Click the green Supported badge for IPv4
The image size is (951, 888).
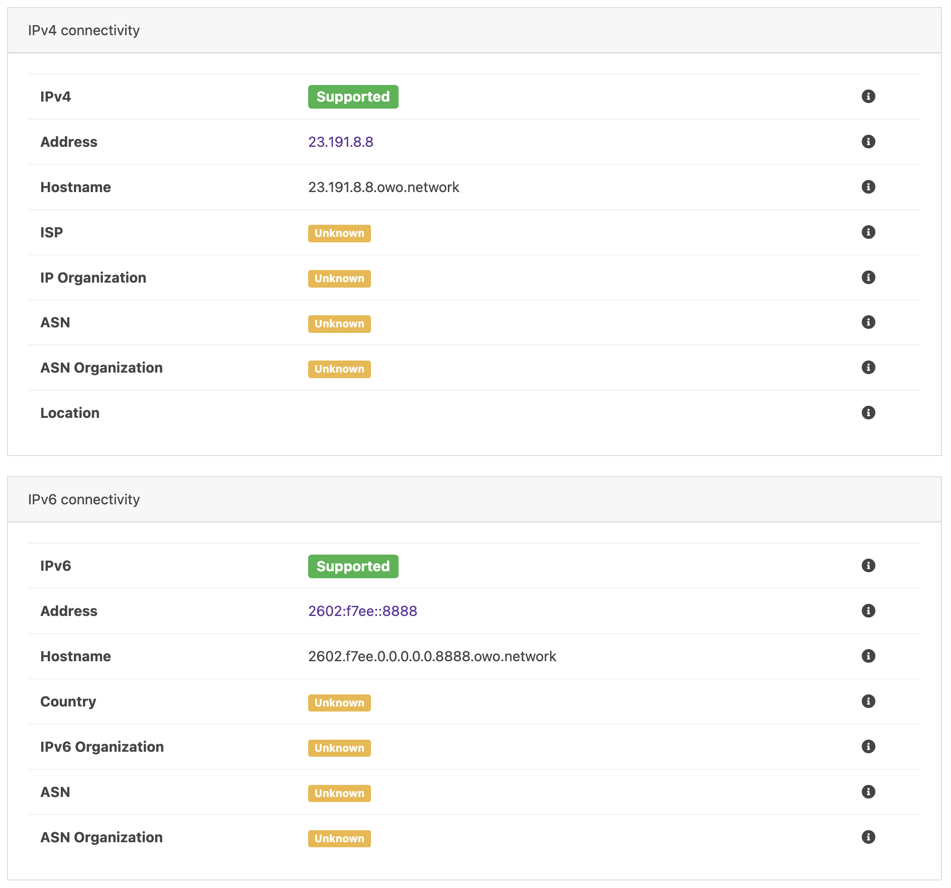click(353, 97)
